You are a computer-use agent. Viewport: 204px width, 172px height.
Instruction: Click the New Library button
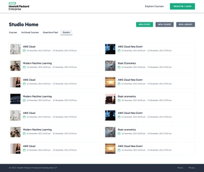[x=185, y=25]
